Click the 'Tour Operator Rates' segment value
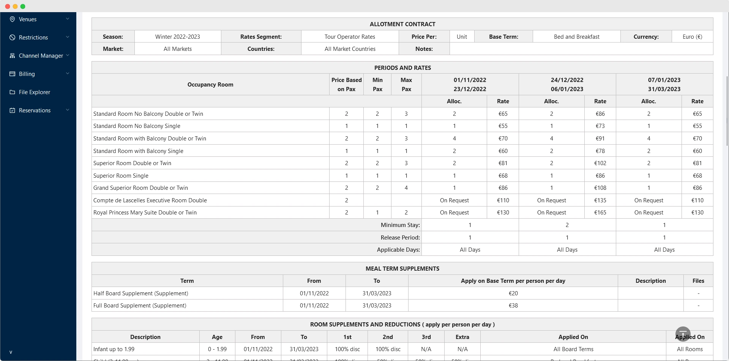The width and height of the screenshot is (729, 361). (350, 37)
